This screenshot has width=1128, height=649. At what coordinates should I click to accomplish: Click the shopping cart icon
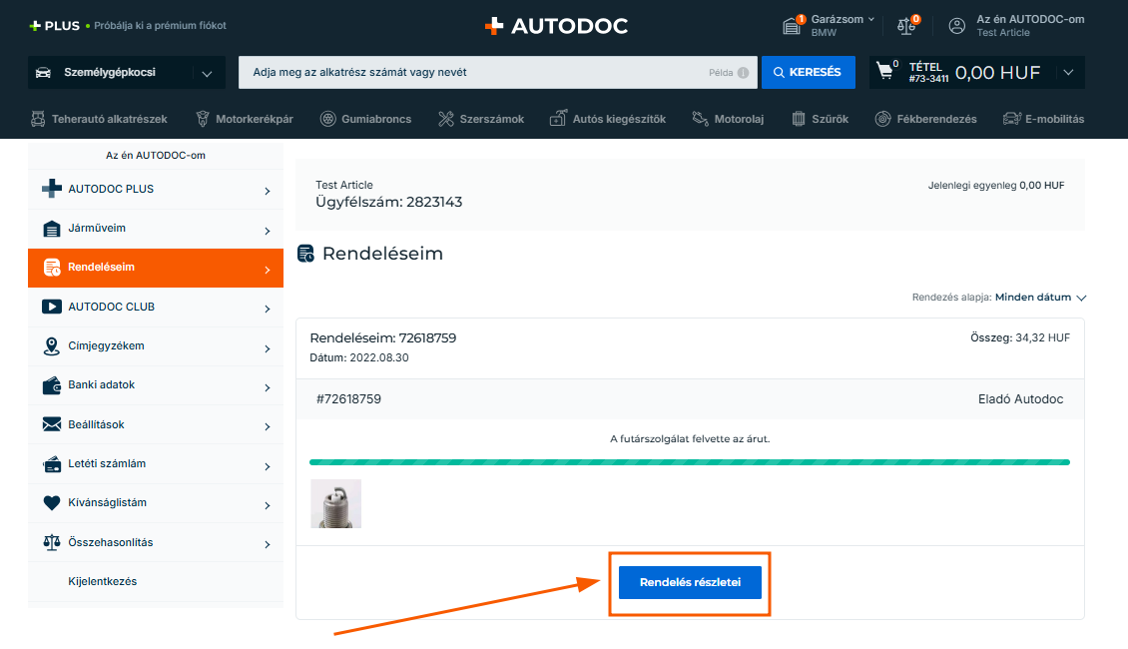[x=885, y=71]
